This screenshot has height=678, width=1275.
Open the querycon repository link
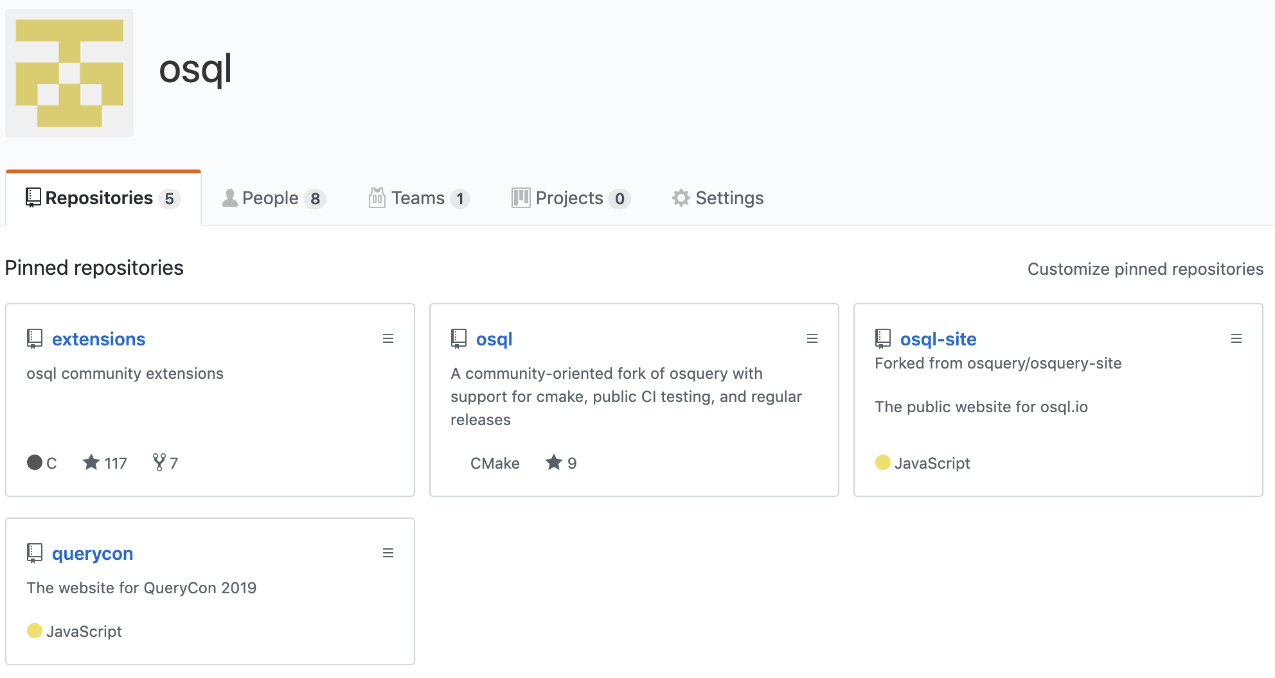93,553
